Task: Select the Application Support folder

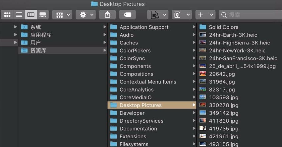Action: [x=144, y=27]
